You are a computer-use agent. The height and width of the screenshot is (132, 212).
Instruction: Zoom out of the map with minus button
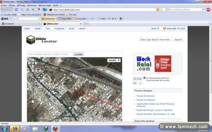pos(33,102)
